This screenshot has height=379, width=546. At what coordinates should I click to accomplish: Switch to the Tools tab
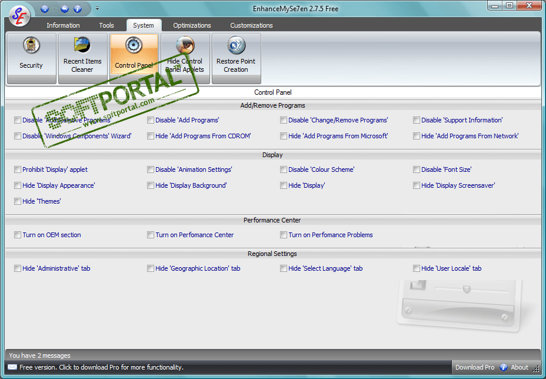point(106,25)
